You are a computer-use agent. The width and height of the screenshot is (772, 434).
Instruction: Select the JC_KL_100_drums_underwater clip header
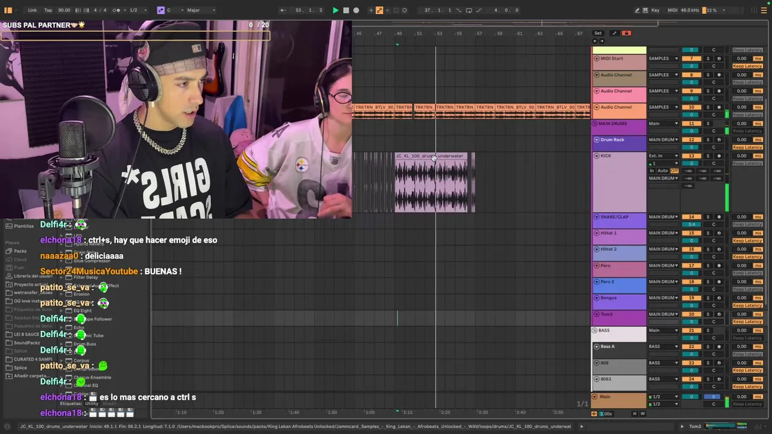click(431, 156)
